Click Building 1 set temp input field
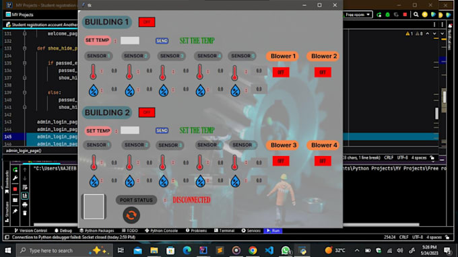This screenshot has height=257, width=458. 130,40
